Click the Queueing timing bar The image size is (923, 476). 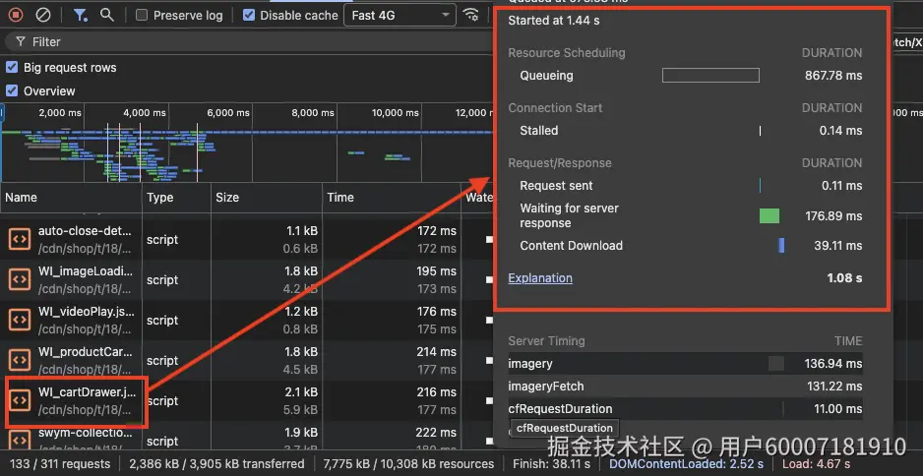tap(710, 76)
